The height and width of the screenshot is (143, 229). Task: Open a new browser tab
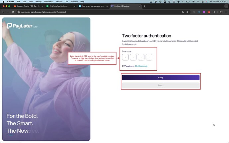(144, 6)
